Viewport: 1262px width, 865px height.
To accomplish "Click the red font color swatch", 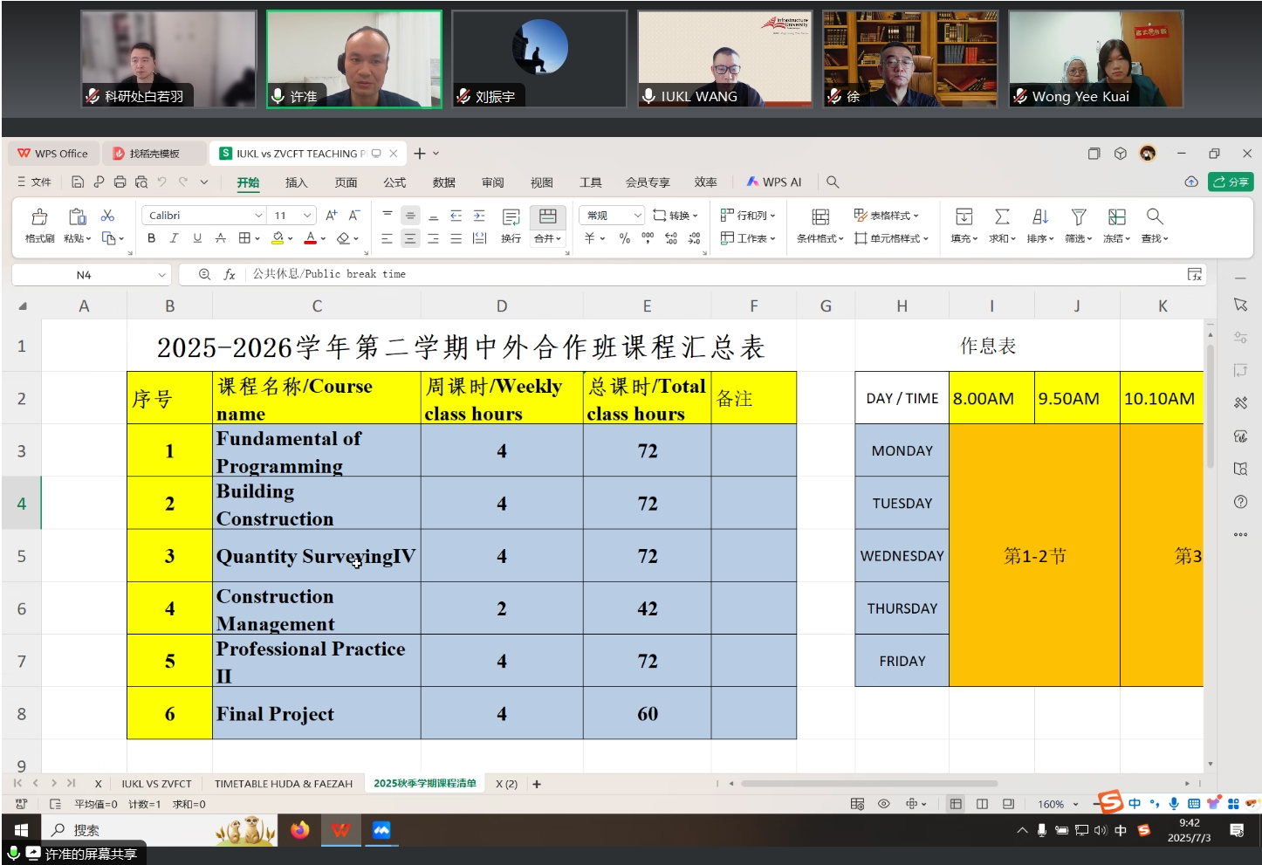I will 311,238.
